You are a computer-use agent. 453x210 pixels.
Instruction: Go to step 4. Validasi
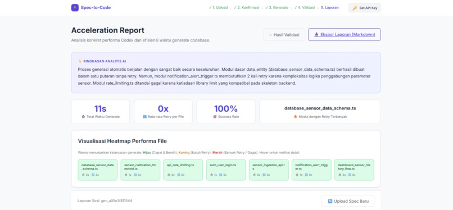(x=305, y=8)
